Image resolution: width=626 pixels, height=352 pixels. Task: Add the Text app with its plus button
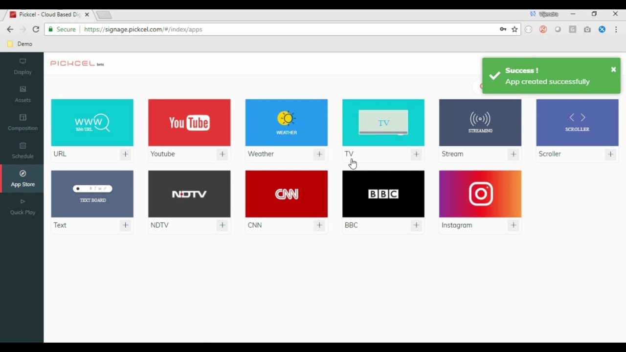[125, 225]
